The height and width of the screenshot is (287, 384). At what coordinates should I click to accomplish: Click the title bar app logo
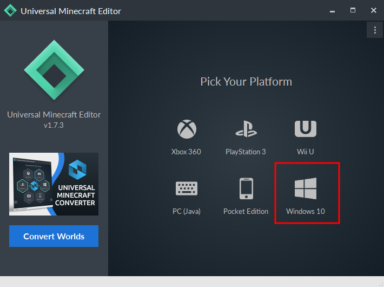click(10, 10)
